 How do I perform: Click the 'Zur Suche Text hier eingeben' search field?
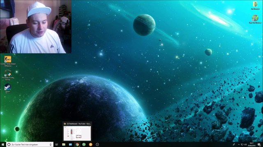point(30,145)
